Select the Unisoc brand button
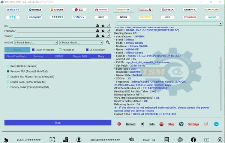 coord(168,10)
